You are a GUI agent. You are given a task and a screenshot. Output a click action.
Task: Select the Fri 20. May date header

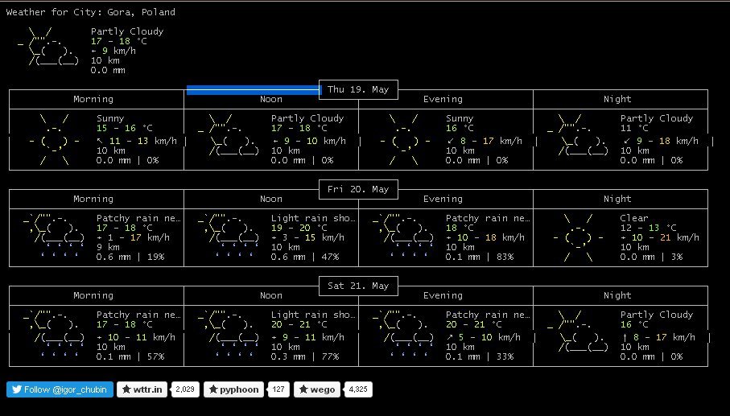358,189
